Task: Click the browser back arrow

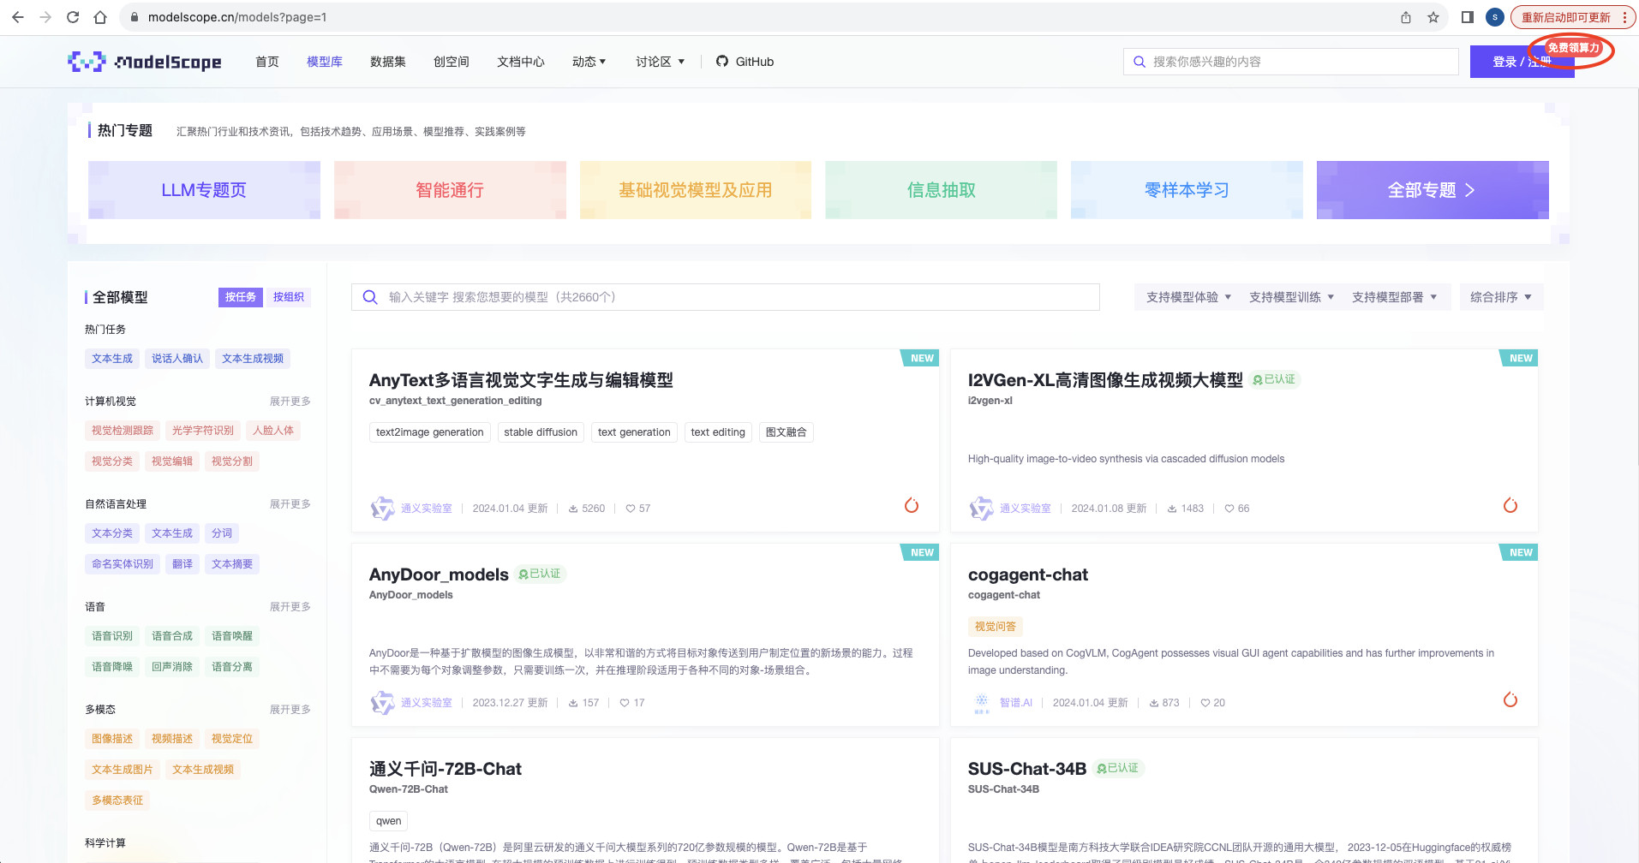Action: coord(18,17)
